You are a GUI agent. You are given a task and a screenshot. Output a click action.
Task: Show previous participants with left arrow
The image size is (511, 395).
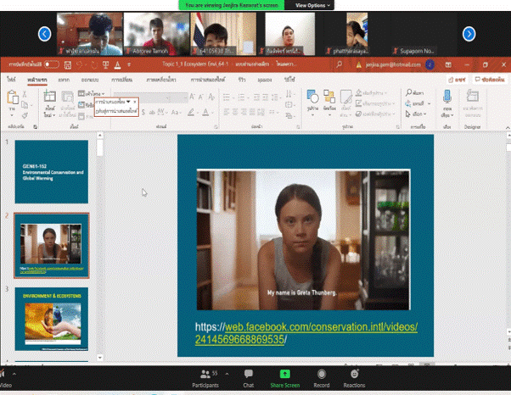point(45,34)
